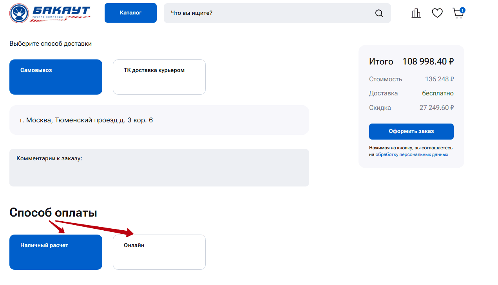
Task: Click the magnifier search icon
Action: point(379,13)
